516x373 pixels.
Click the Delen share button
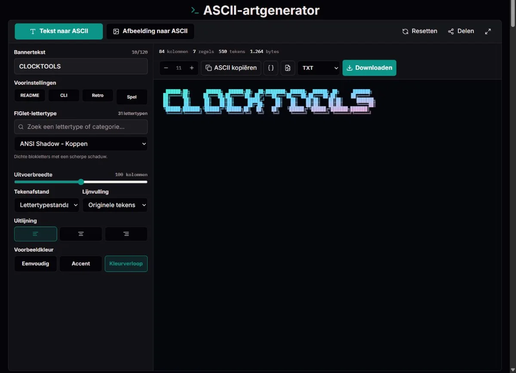[461, 31]
